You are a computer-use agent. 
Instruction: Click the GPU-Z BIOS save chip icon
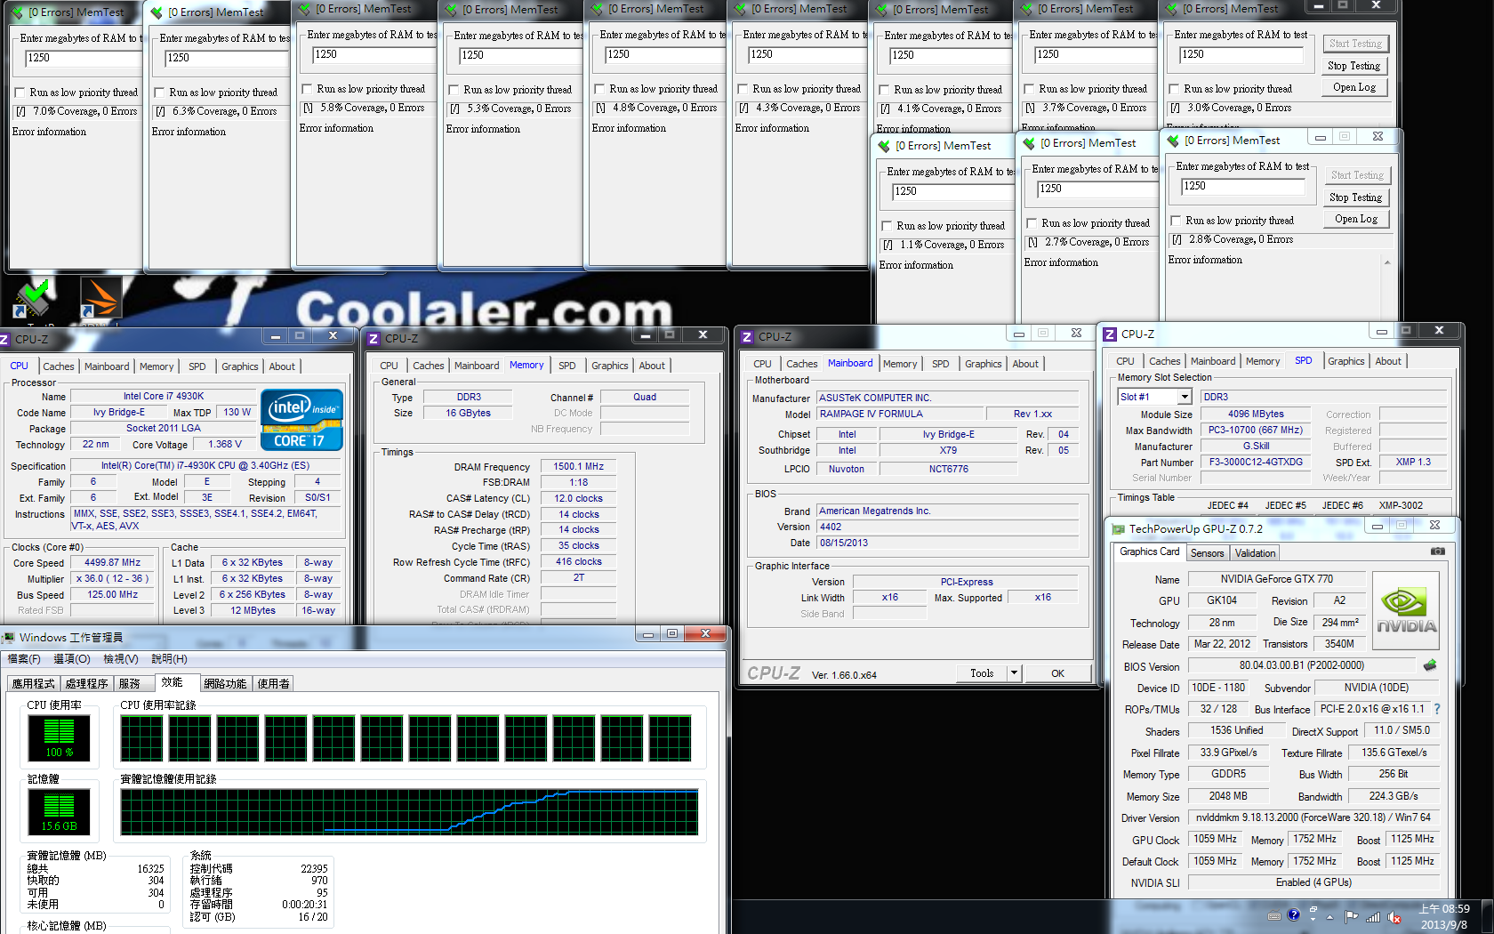(1430, 665)
